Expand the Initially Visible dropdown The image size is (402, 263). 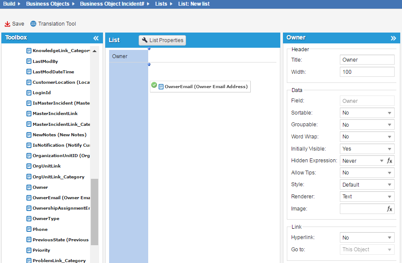click(x=367, y=149)
